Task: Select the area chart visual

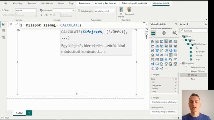Action: 157,46
